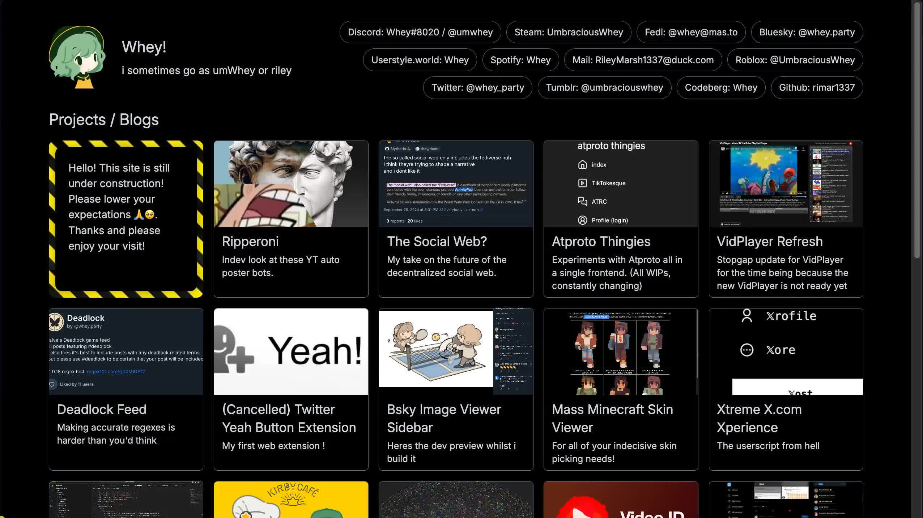The image size is (923, 518).
Task: Open the Ripperoni project card title
Action: (x=250, y=241)
